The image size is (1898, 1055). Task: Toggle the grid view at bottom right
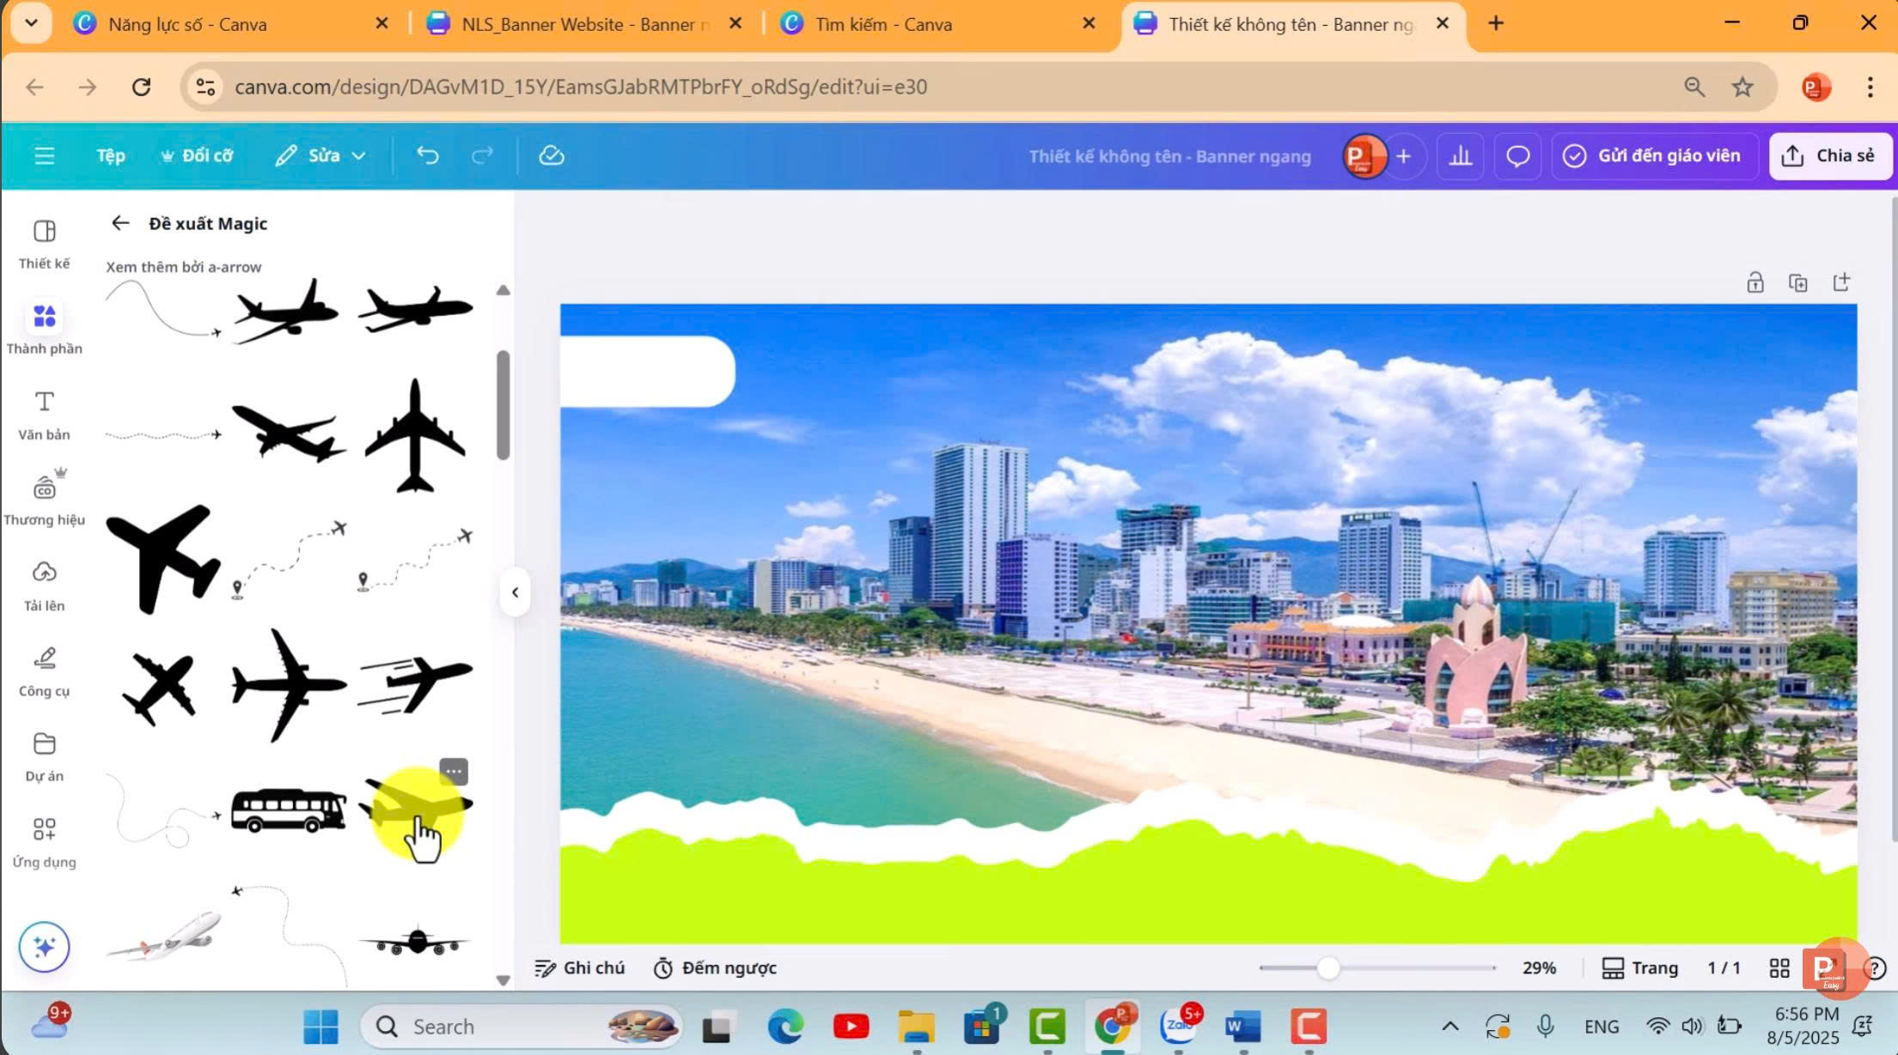click(1779, 967)
